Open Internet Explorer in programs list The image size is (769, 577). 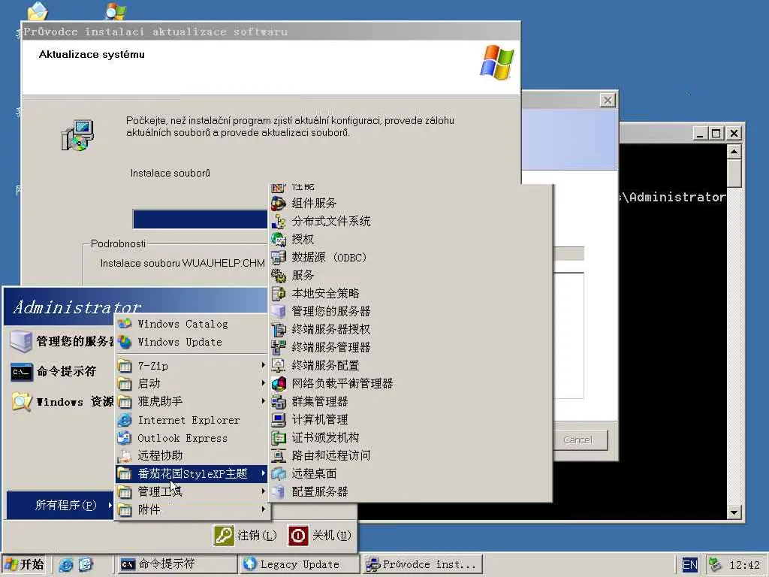(191, 420)
